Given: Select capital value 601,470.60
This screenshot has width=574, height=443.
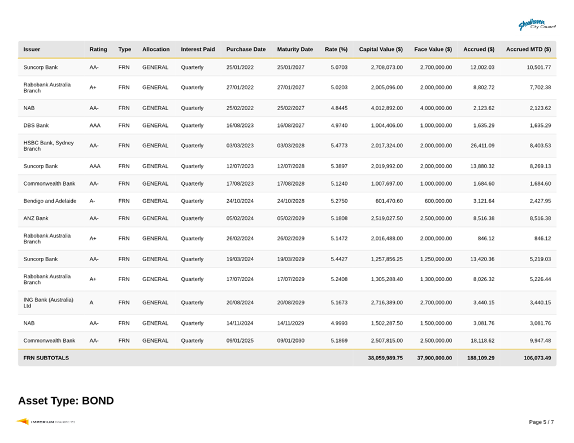Looking at the screenshot, I should (389, 201).
